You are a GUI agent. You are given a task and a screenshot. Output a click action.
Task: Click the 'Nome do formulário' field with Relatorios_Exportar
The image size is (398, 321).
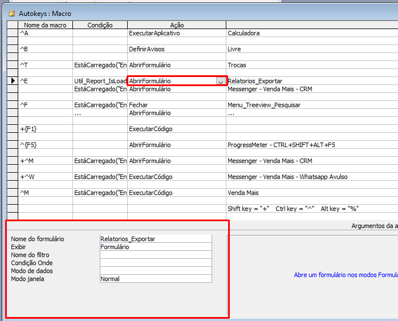pos(155,239)
